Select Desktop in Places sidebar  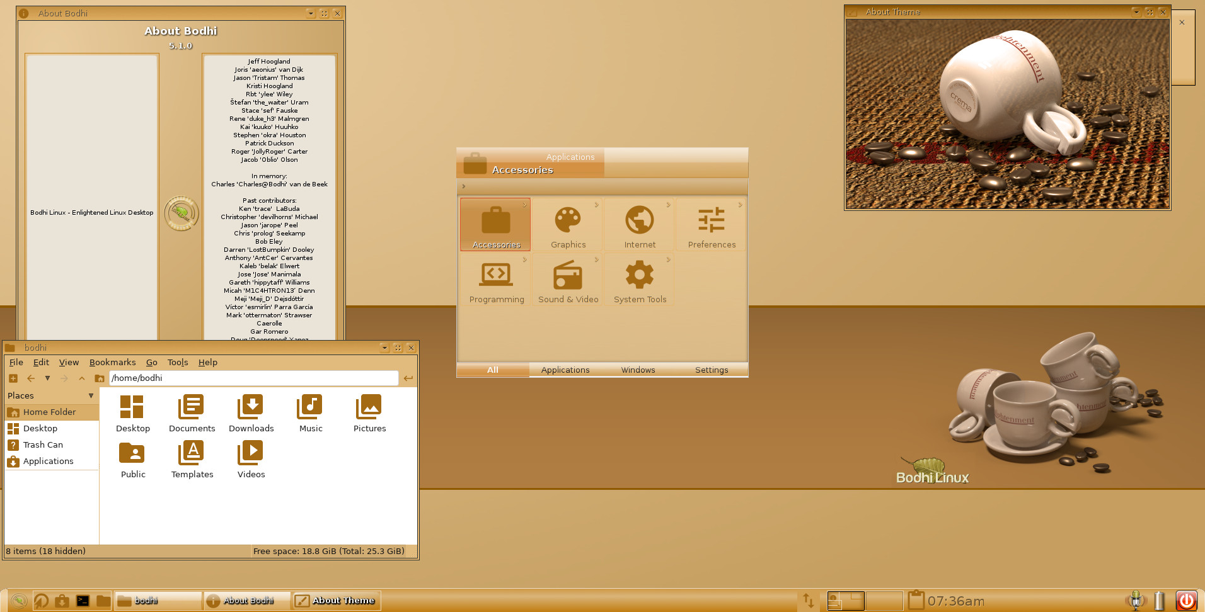tap(52, 429)
